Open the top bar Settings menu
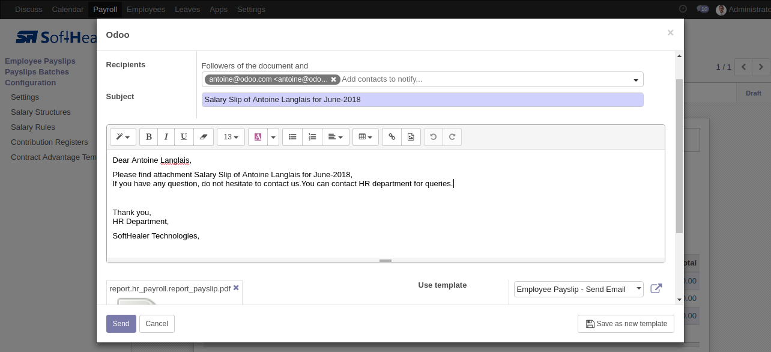Viewport: 771px width, 352px height. (251, 9)
